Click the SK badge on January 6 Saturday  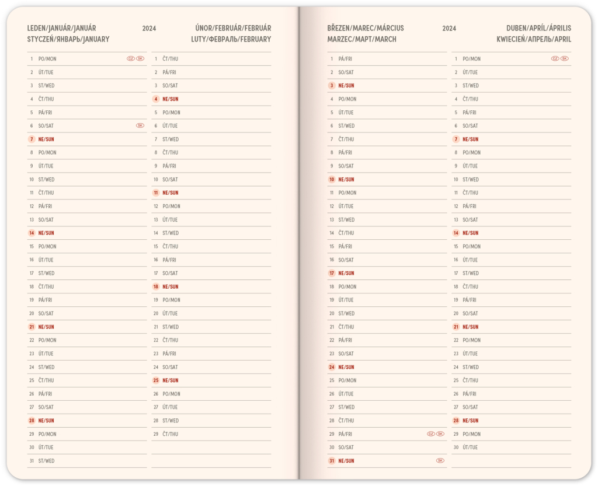(x=140, y=125)
